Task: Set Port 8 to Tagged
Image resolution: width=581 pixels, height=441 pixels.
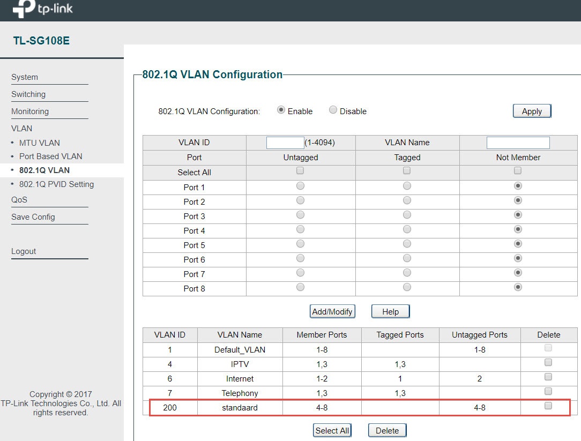Action: (x=407, y=287)
